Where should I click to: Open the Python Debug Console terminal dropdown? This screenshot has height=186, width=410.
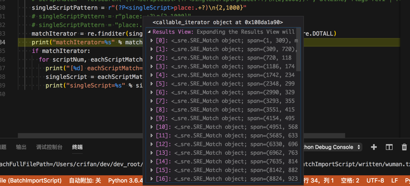333,147
